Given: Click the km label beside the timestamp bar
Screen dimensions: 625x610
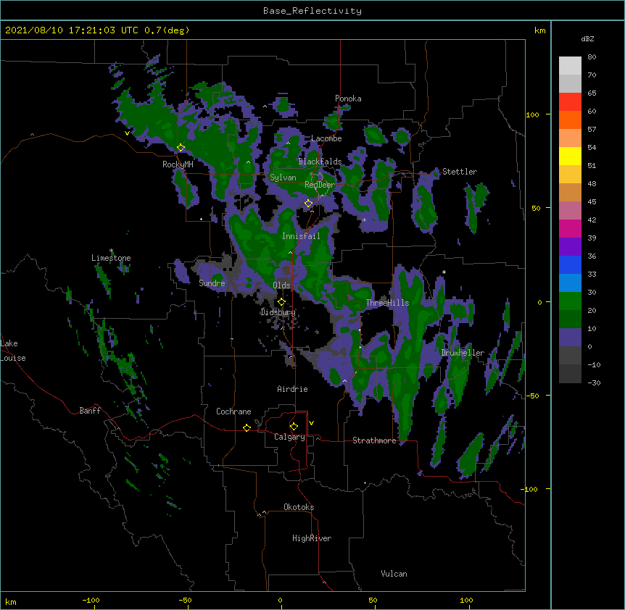Looking at the screenshot, I should (539, 30).
